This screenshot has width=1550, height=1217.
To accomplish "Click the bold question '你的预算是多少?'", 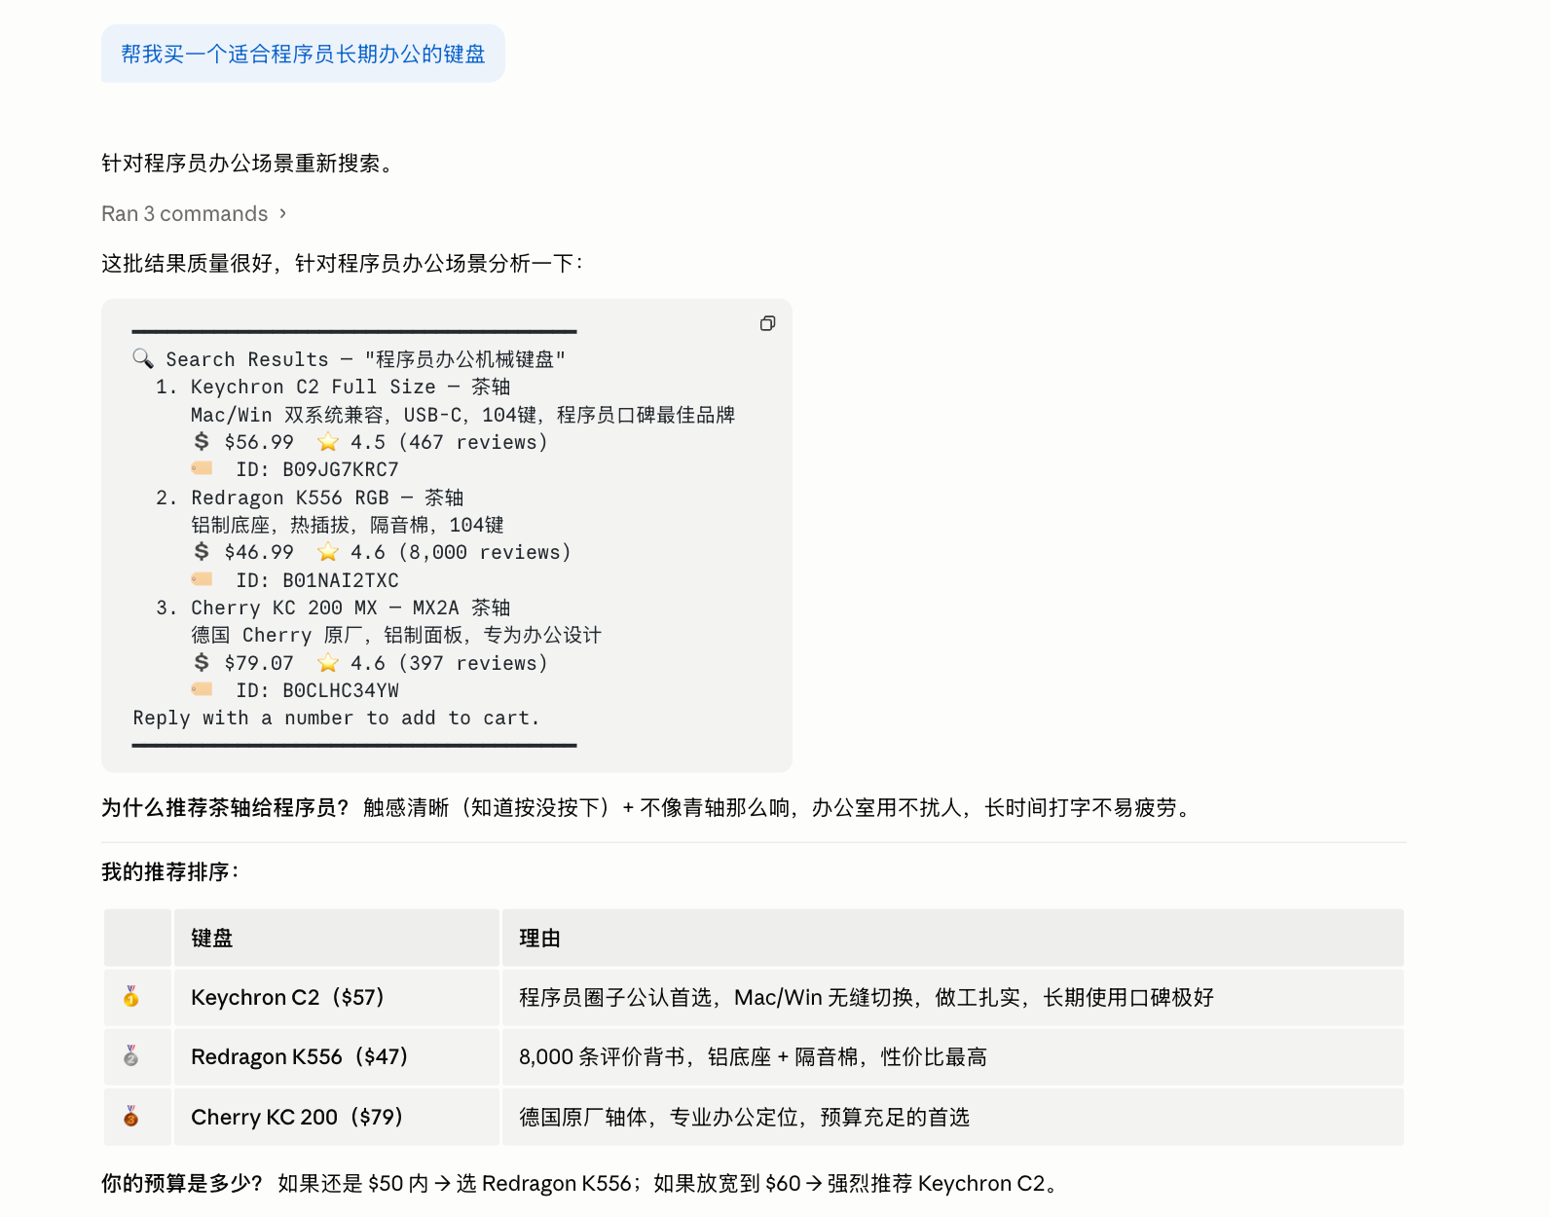I will coord(182,1183).
